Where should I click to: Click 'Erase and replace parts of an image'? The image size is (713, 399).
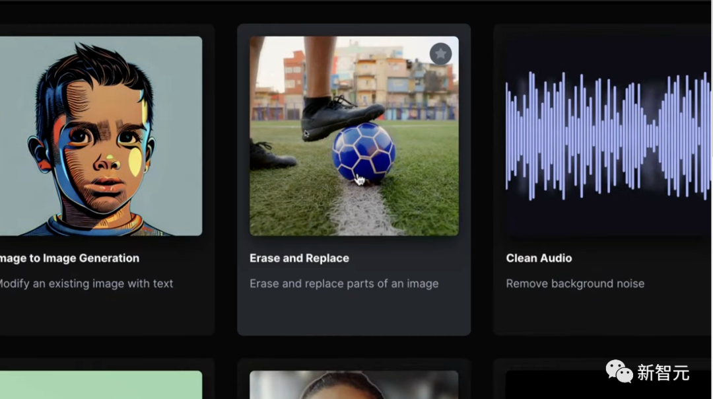pyautogui.click(x=344, y=283)
